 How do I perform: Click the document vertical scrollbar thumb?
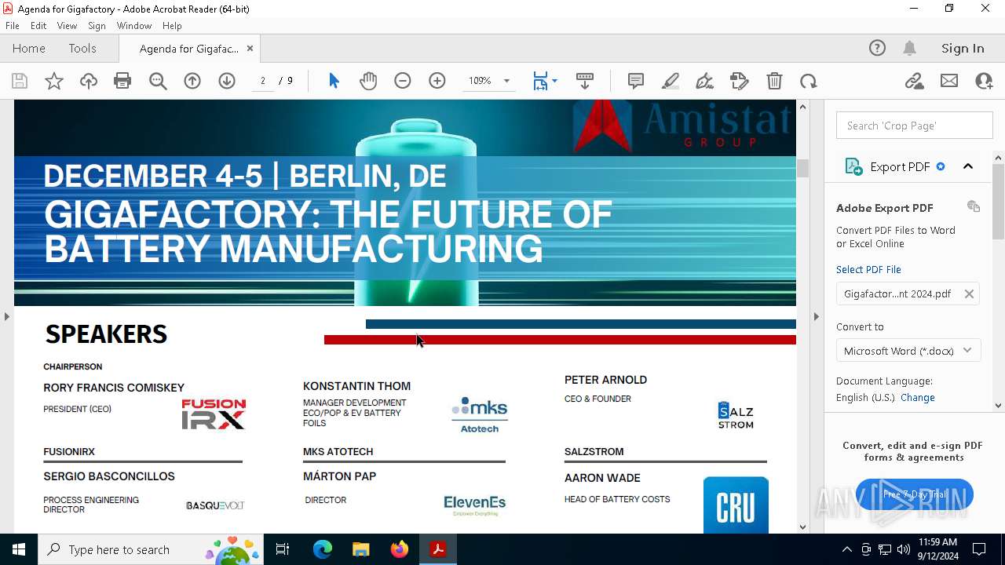802,168
